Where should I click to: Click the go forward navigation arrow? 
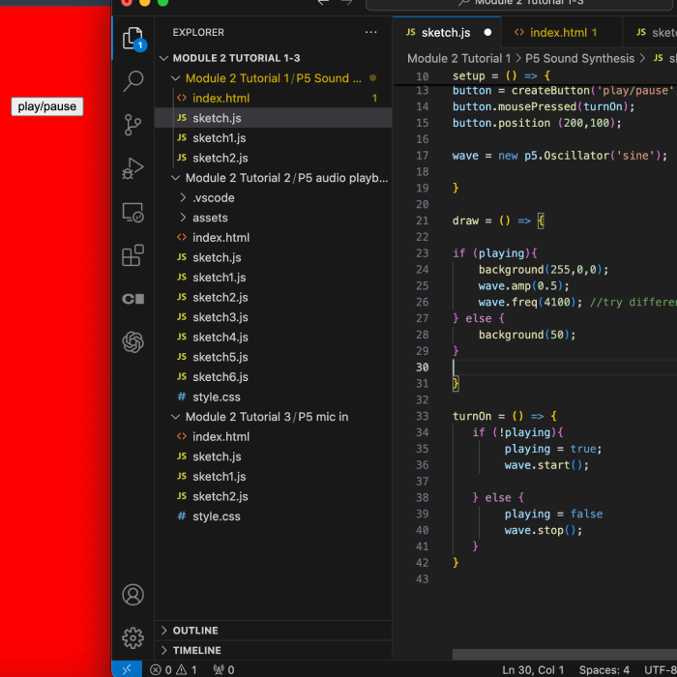pyautogui.click(x=347, y=3)
